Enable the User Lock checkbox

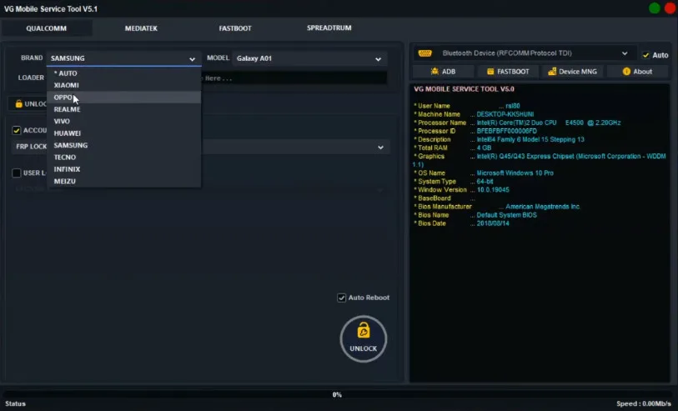(x=17, y=173)
